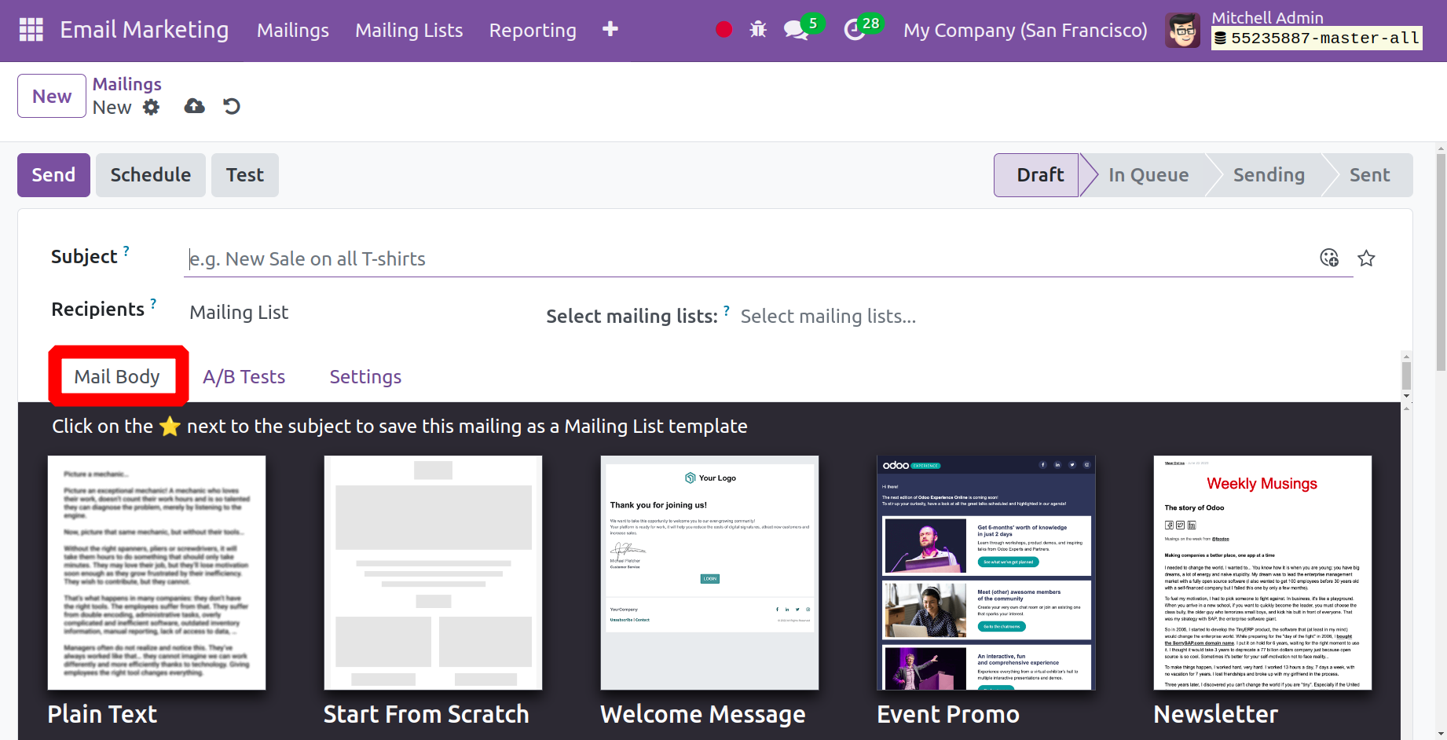Open the Reporting menu

pyautogui.click(x=532, y=31)
